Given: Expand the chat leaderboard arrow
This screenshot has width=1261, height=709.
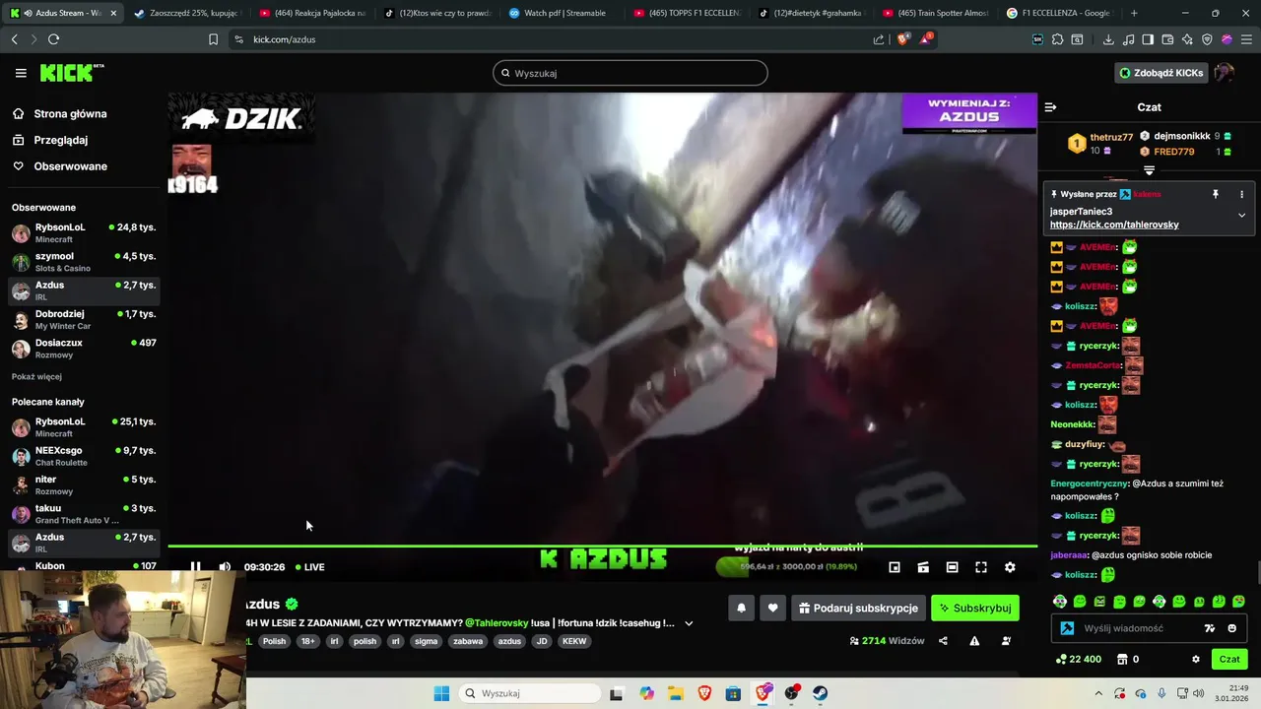Looking at the screenshot, I should (x=1149, y=170).
